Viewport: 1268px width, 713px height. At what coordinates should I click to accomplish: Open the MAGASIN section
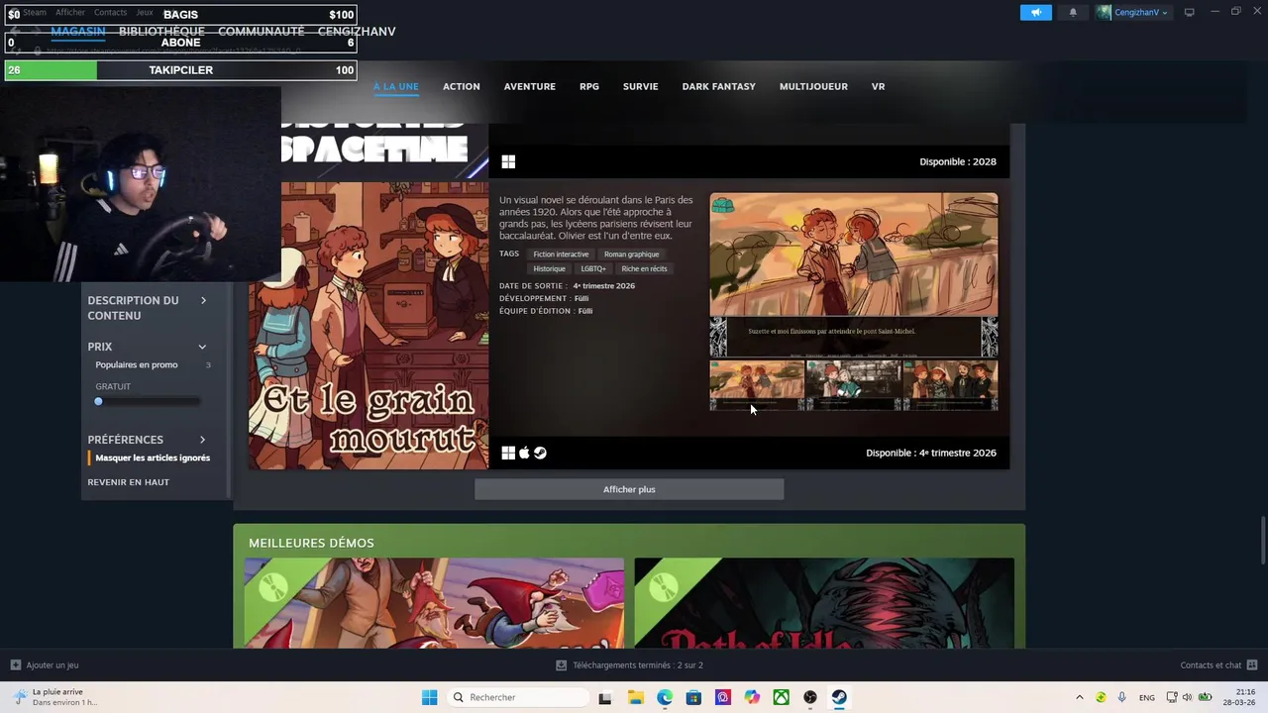(x=77, y=31)
